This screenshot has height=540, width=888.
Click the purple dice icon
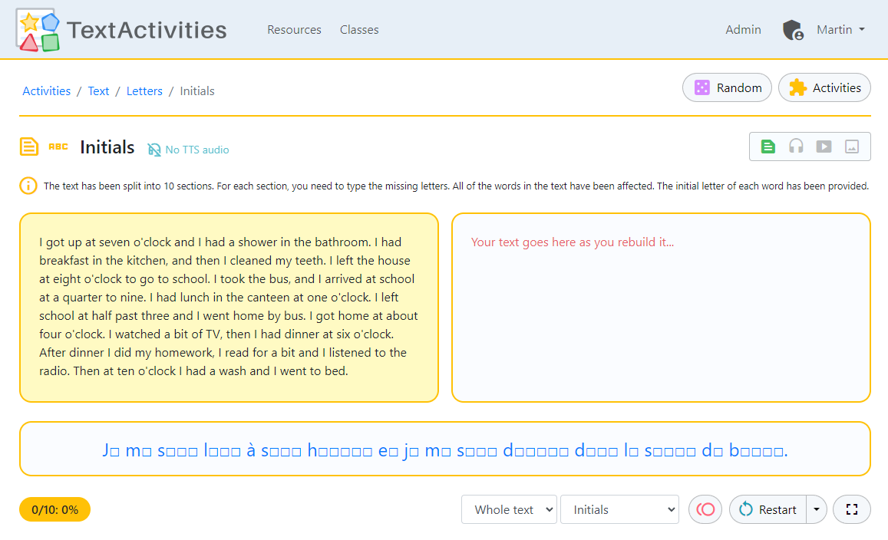tap(701, 87)
